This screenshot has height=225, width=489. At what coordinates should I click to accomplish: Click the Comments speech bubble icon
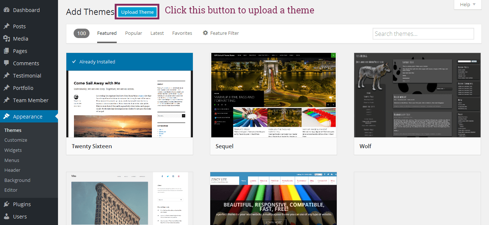7,63
